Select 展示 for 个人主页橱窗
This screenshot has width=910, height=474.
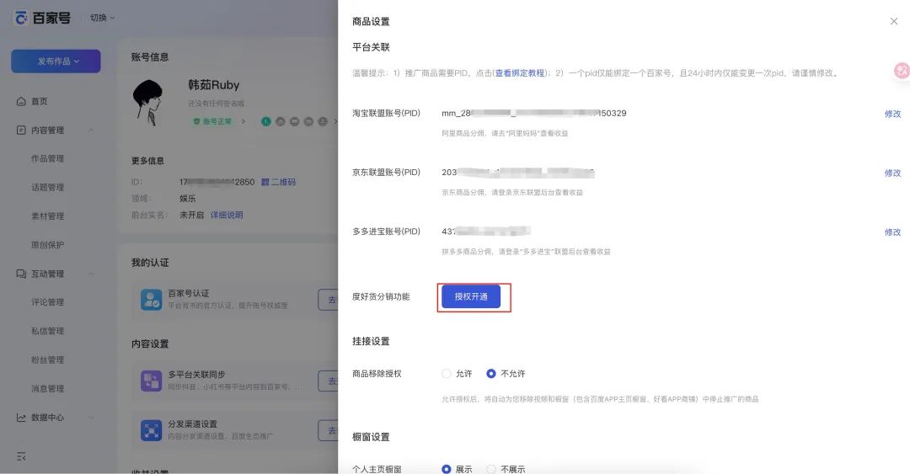coord(447,469)
